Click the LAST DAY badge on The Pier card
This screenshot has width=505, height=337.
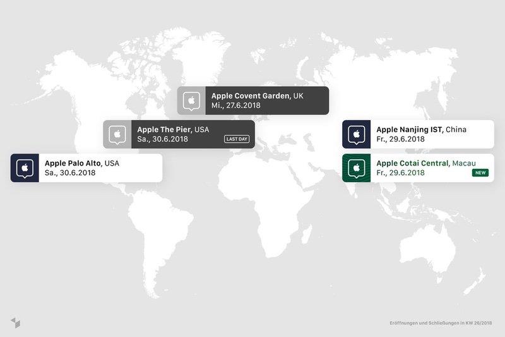pyautogui.click(x=237, y=139)
